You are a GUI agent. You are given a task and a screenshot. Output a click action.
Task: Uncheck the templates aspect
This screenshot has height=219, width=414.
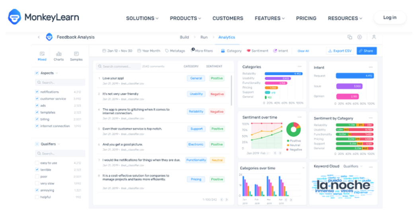(37, 112)
